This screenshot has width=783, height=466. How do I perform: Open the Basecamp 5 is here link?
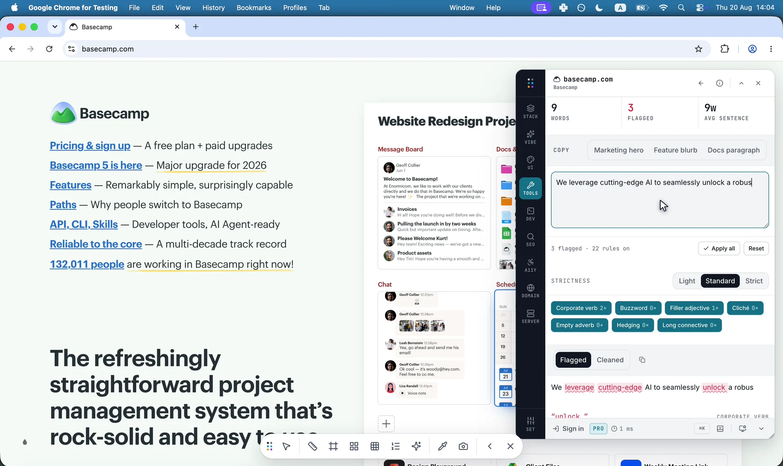96,165
